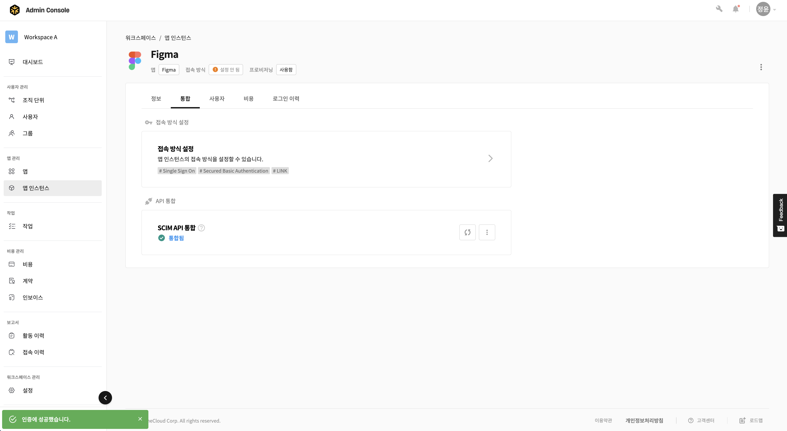Screen dimensions: 787x431
Task: Click the 작업 checklist icon
Action: [12, 226]
